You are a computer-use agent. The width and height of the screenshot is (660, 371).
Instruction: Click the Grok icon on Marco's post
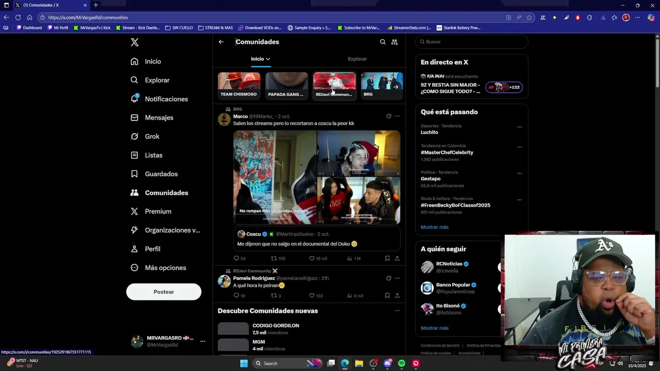389,116
